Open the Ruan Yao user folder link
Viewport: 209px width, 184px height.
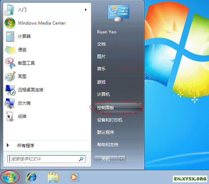107,32
